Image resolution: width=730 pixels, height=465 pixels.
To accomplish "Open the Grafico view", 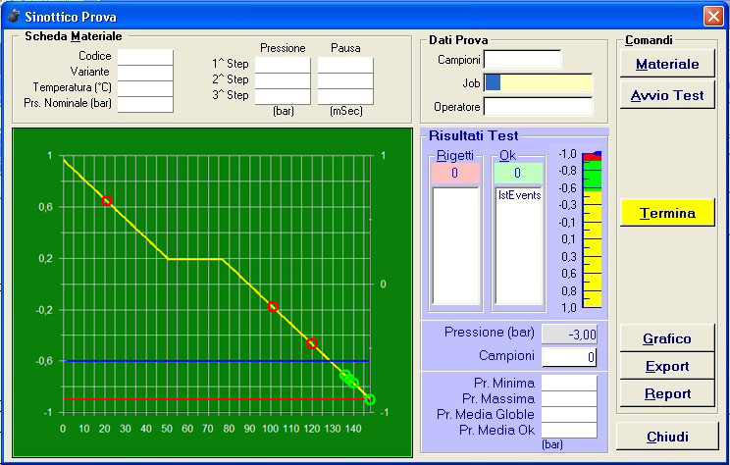I will 666,338.
